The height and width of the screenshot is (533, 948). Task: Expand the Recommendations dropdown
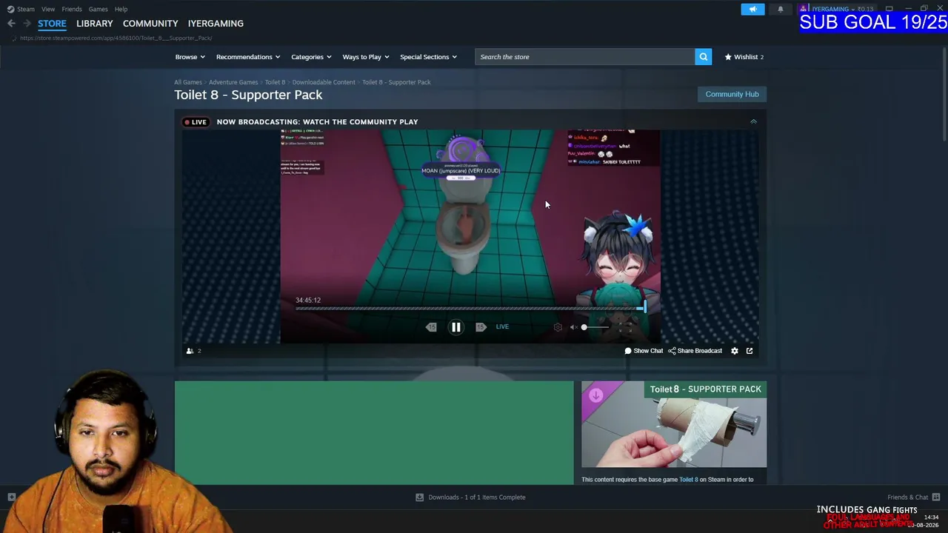(x=248, y=57)
